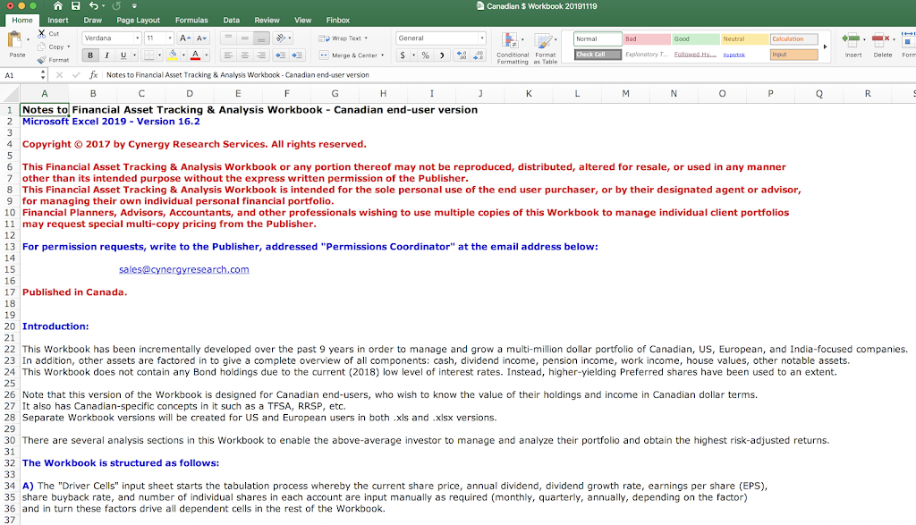Click the Redo arrow icon
This screenshot has height=525, width=916.
coord(116,6)
